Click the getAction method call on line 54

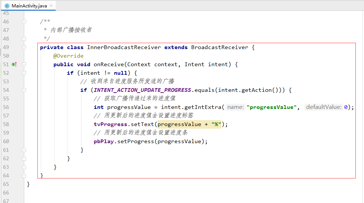pos(256,90)
